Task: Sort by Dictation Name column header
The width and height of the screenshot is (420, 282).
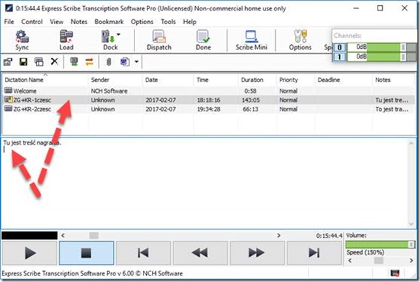Action: click(x=45, y=79)
